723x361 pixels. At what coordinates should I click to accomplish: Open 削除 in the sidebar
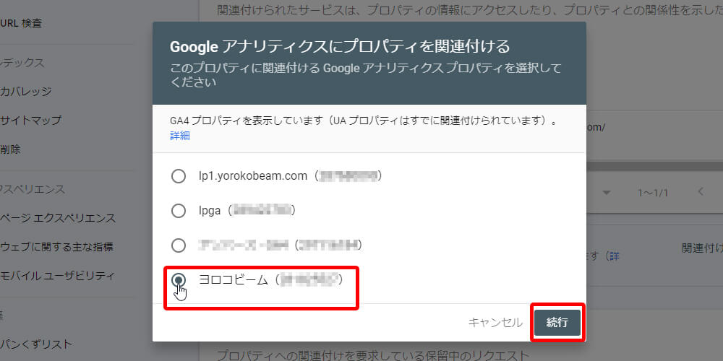10,149
